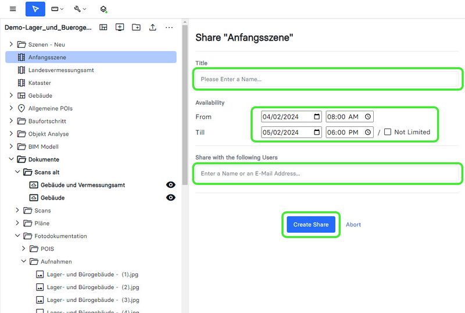Image resolution: width=465 pixels, height=313 pixels.
Task: Click the new folder icon
Action: click(136, 27)
